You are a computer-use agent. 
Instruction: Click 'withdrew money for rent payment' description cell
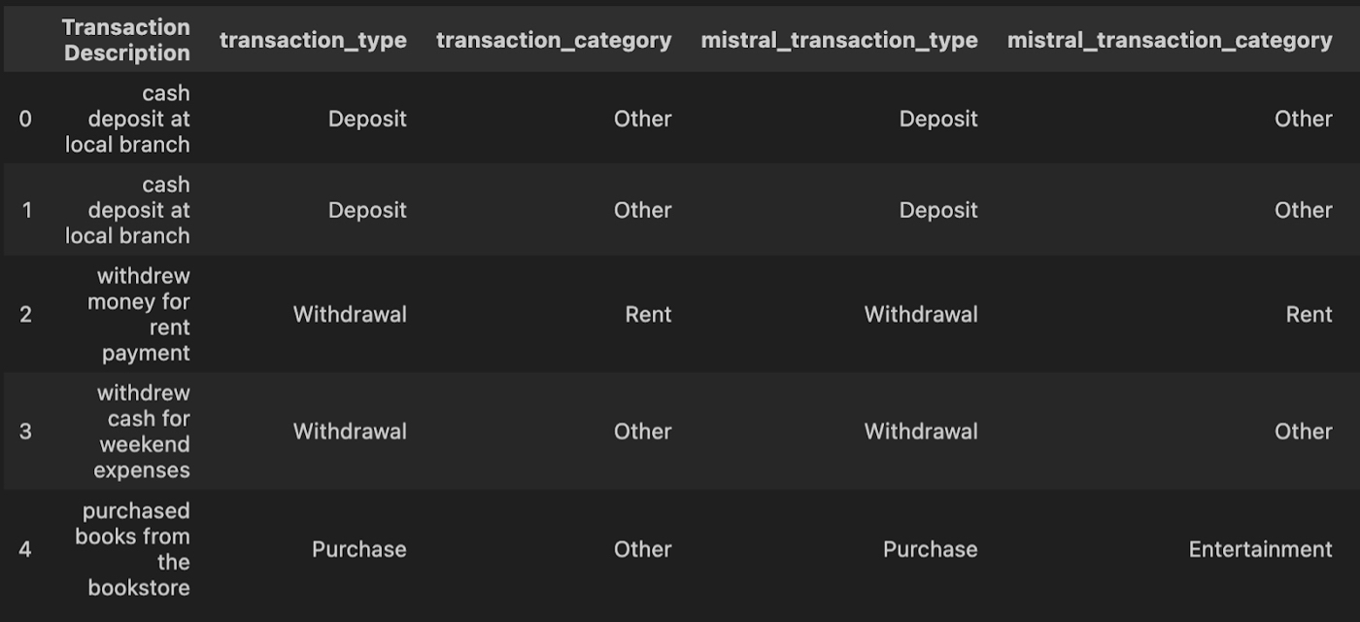(x=139, y=314)
